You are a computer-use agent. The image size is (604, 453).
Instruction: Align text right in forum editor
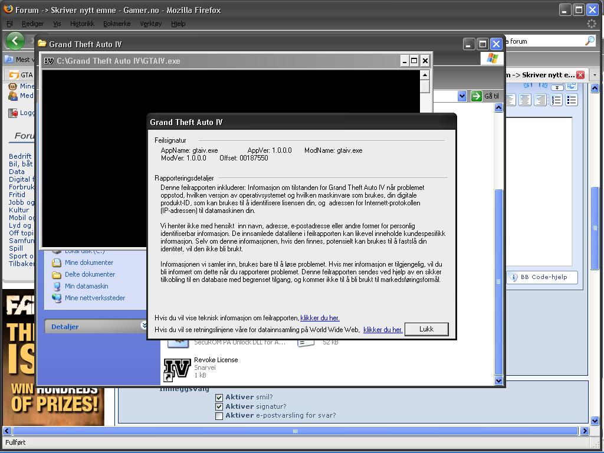540,100
